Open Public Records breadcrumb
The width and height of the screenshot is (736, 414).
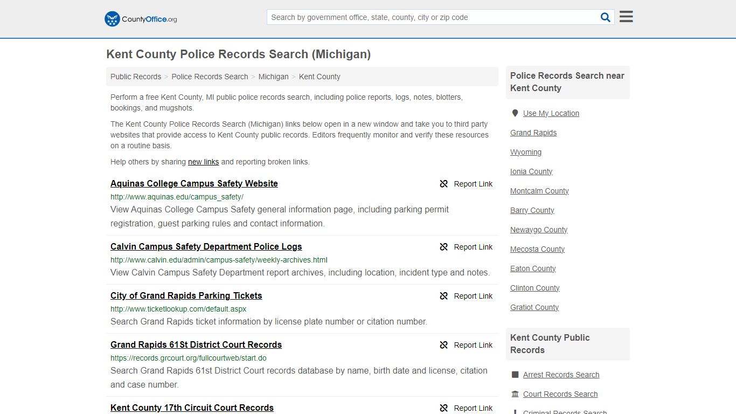pos(136,77)
